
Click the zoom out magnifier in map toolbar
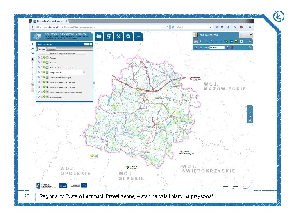206,41
